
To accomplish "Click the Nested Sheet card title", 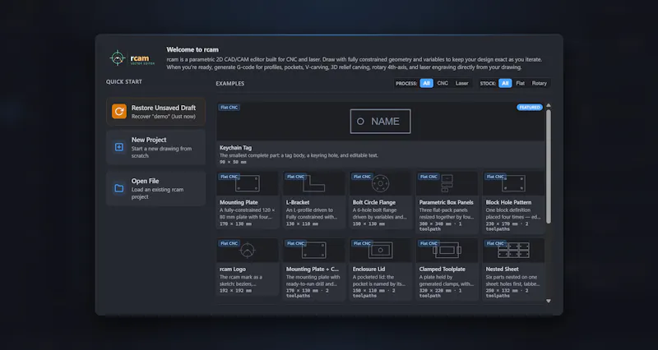I will point(503,269).
